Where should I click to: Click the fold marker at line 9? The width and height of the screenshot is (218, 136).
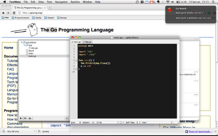[76, 69]
